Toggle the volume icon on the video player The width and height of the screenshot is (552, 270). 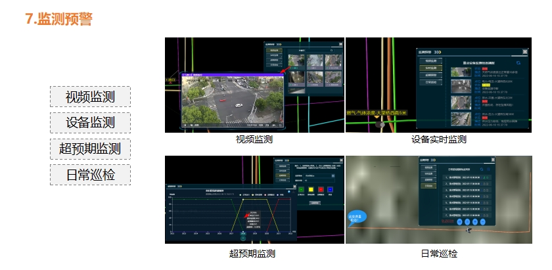click(191, 125)
